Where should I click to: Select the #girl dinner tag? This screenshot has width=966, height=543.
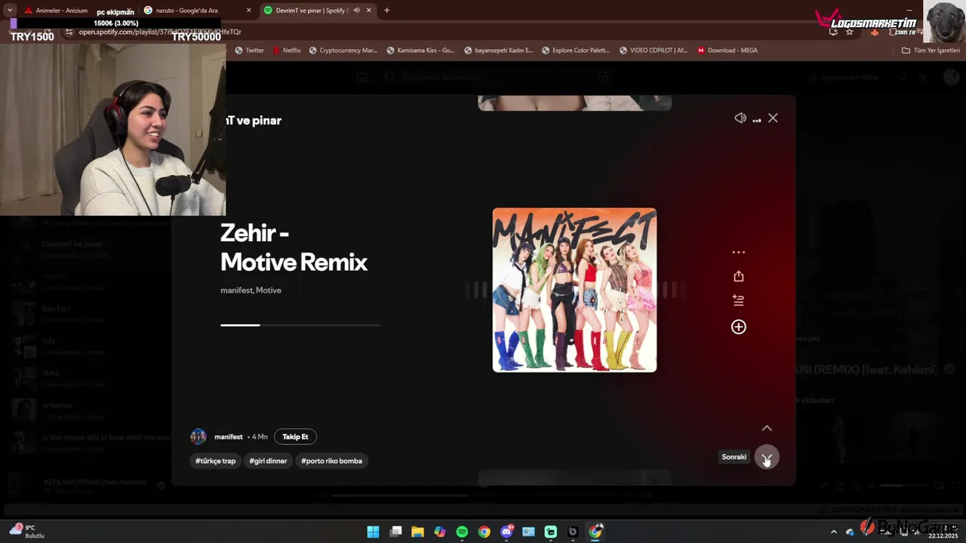(269, 461)
